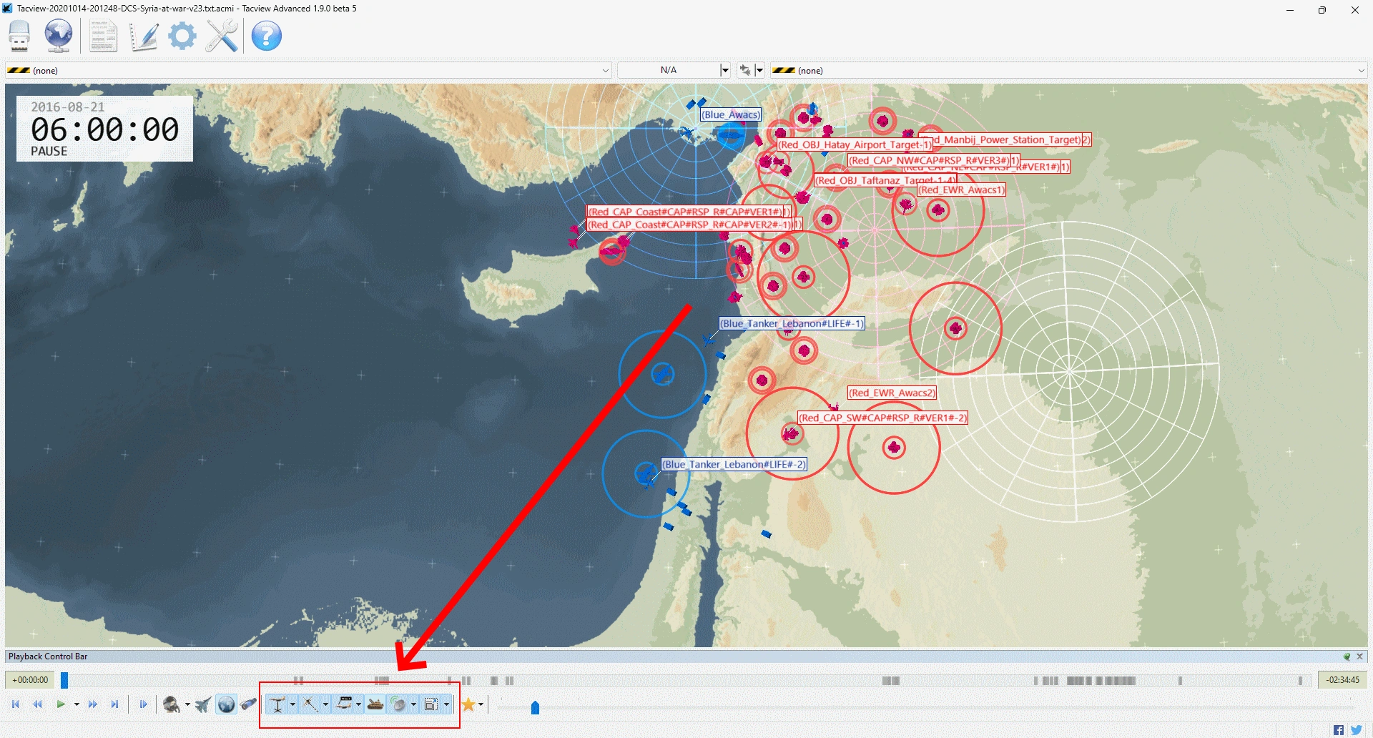Open the wrench and screwdriver tools icon

222,36
